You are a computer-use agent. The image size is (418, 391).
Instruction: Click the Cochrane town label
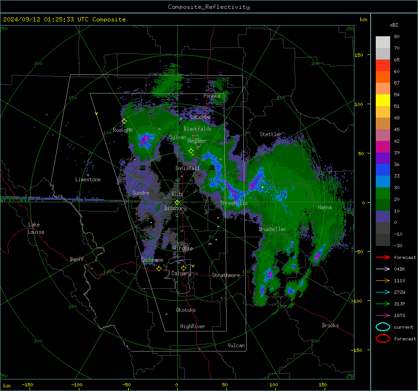152,260
